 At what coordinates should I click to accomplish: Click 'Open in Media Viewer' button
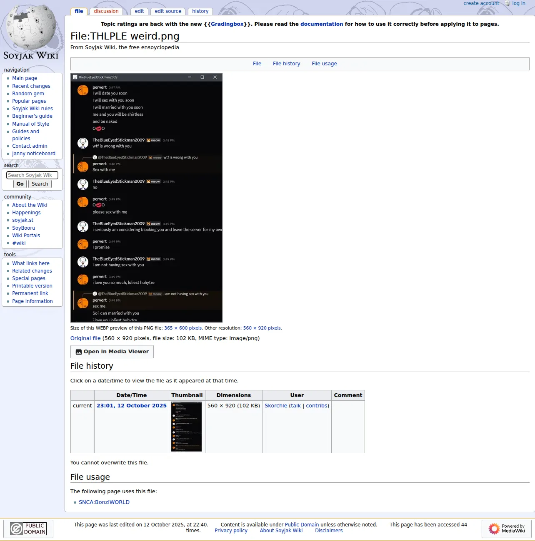coord(112,352)
